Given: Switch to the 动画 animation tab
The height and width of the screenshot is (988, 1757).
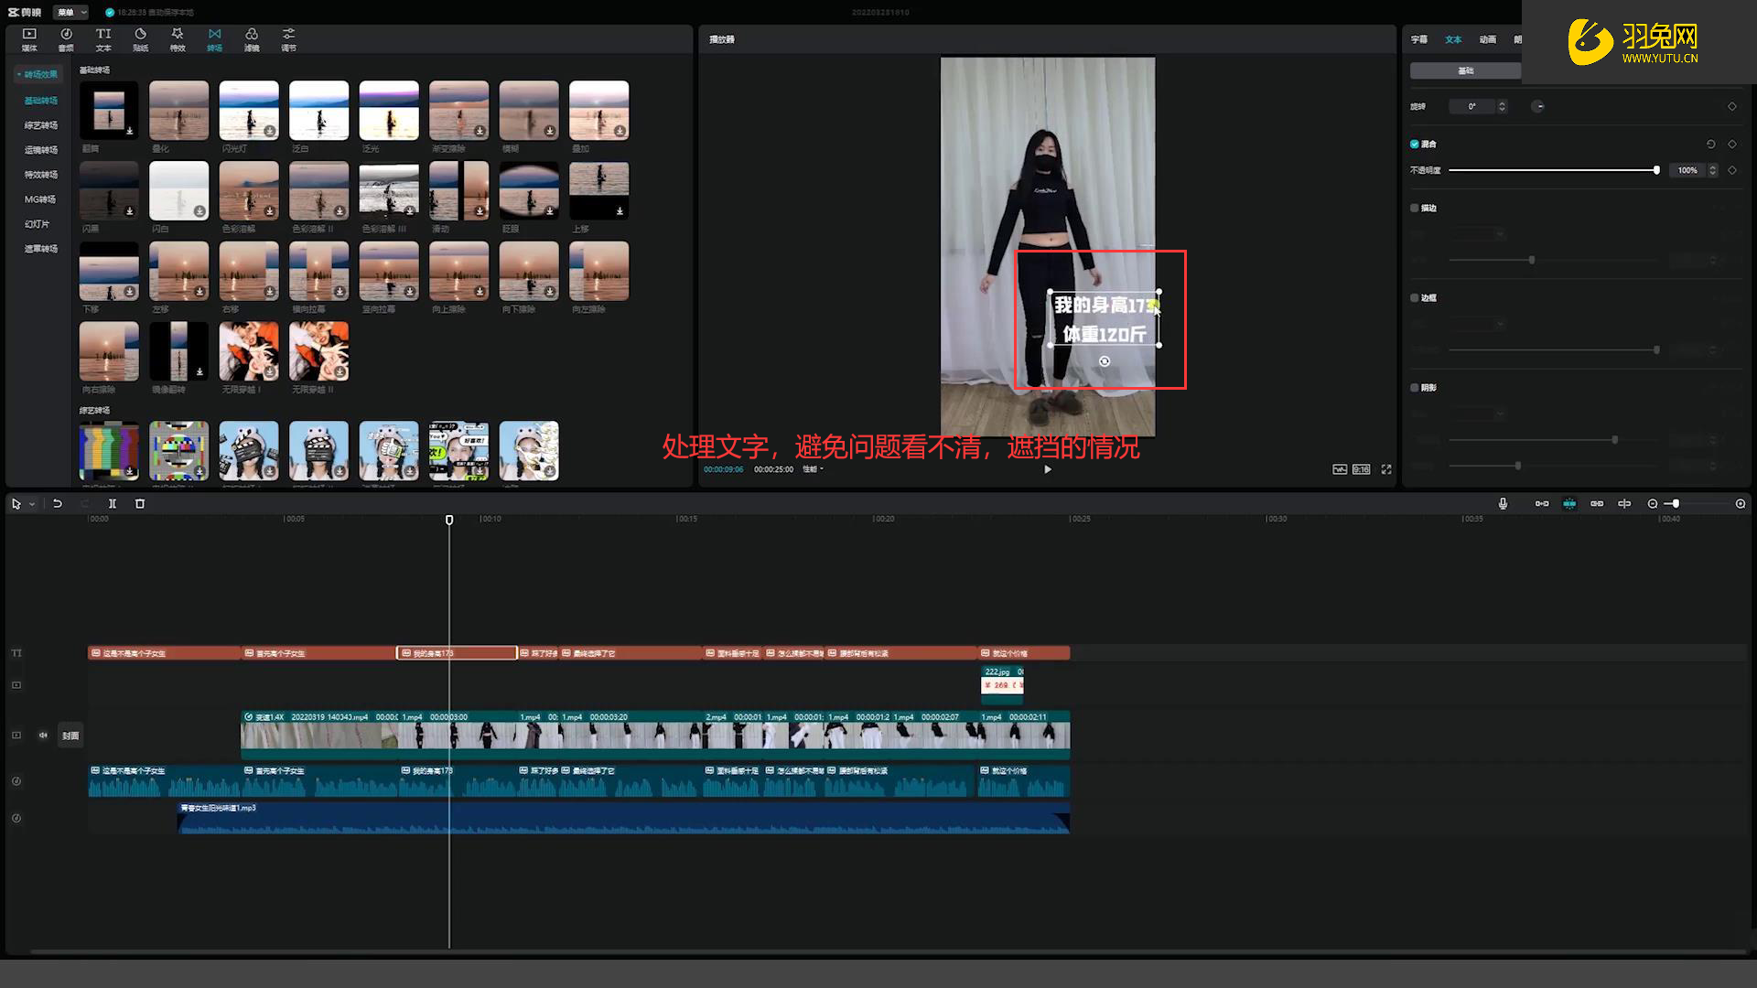Looking at the screenshot, I should 1488,39.
